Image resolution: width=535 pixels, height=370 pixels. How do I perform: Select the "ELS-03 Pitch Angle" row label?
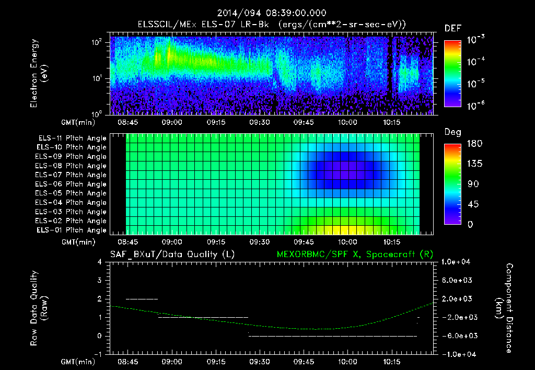point(71,212)
